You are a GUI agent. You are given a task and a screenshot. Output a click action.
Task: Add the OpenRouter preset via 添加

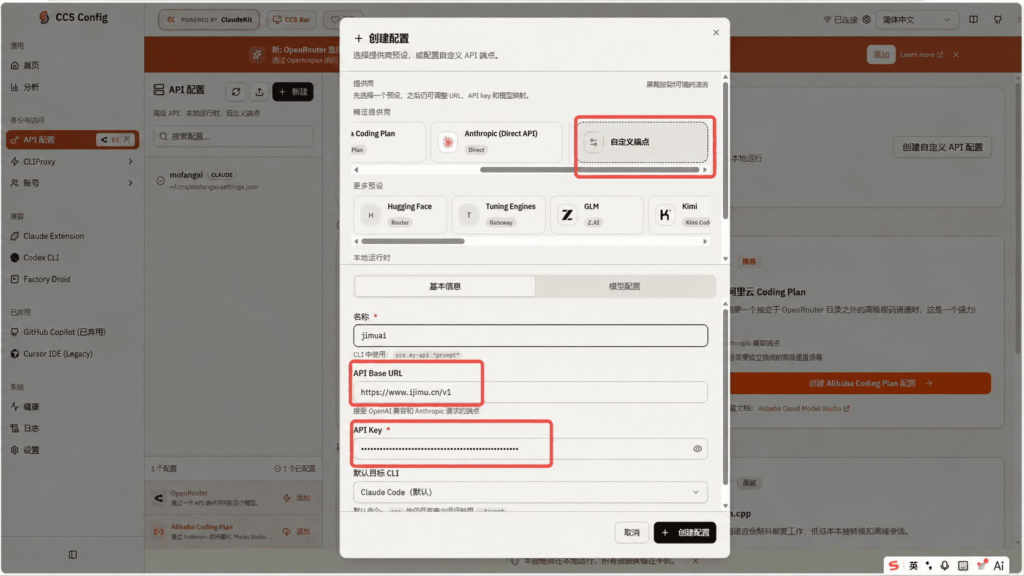[x=298, y=498]
